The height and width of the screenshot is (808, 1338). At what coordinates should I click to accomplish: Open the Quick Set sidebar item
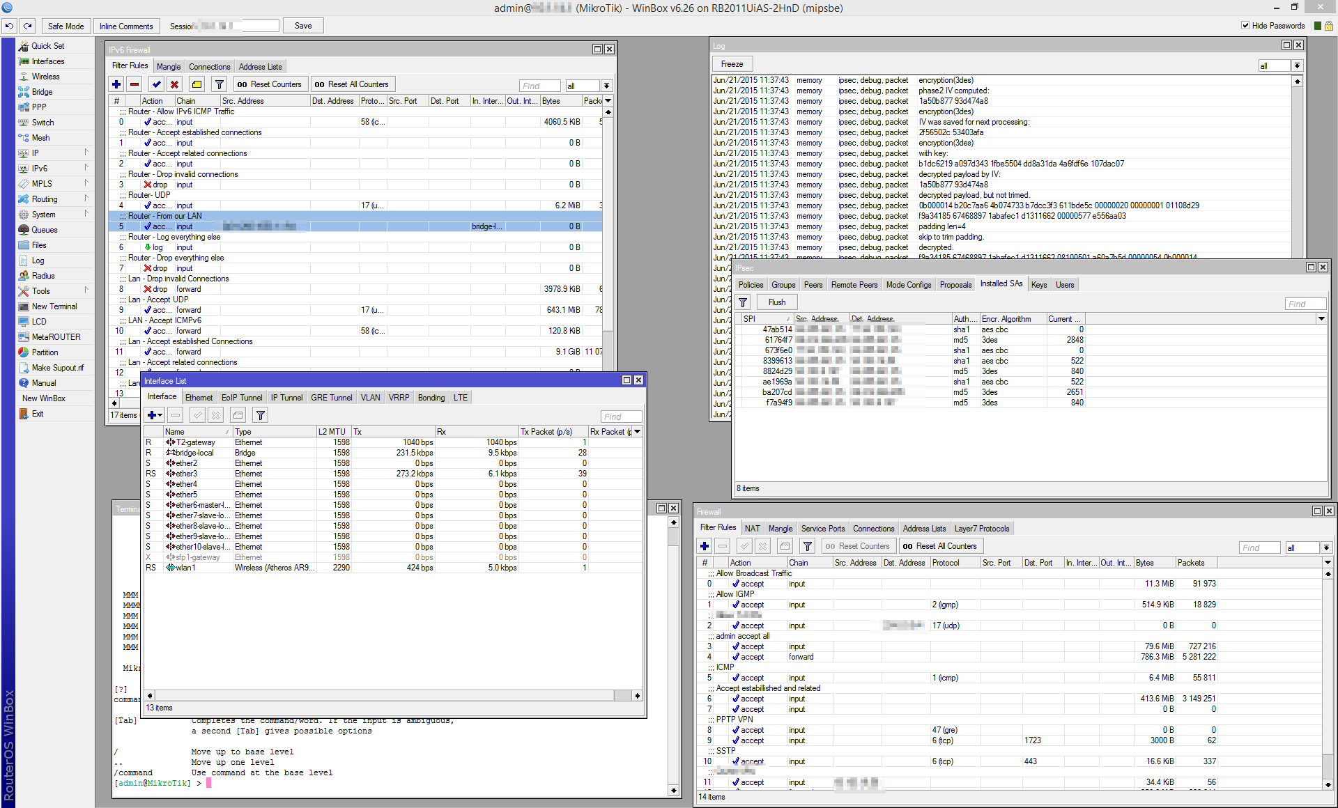(x=47, y=46)
